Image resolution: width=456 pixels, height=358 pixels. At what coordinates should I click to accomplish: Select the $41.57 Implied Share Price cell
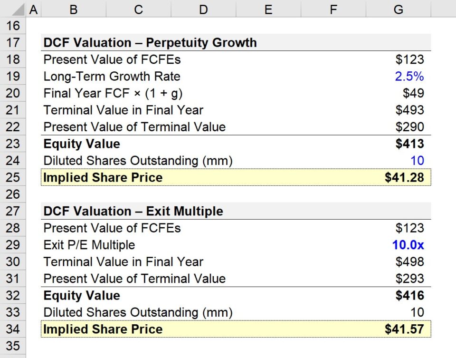coord(404,329)
